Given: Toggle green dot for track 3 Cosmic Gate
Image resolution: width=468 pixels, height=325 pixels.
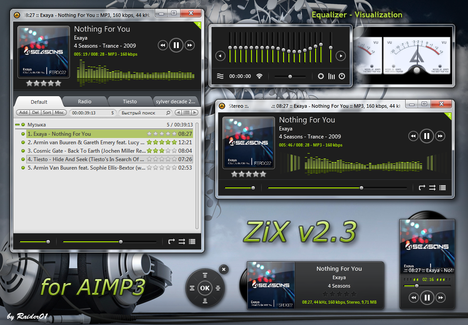Looking at the screenshot, I should pos(23,151).
